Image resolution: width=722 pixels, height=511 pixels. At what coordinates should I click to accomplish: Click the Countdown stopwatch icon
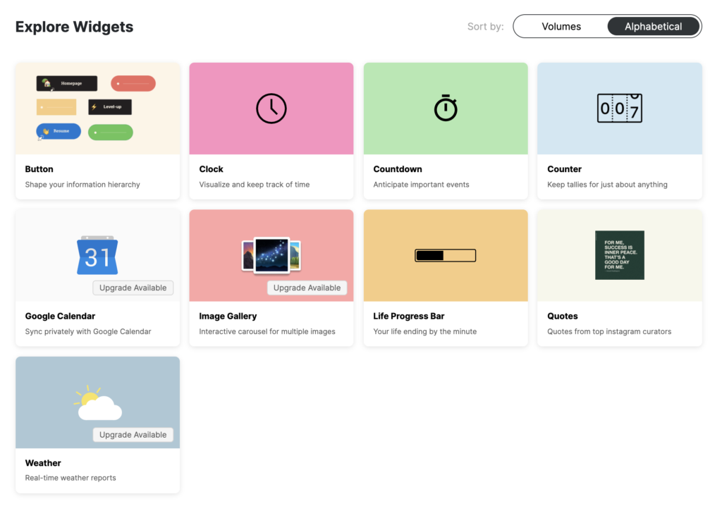pos(445,108)
